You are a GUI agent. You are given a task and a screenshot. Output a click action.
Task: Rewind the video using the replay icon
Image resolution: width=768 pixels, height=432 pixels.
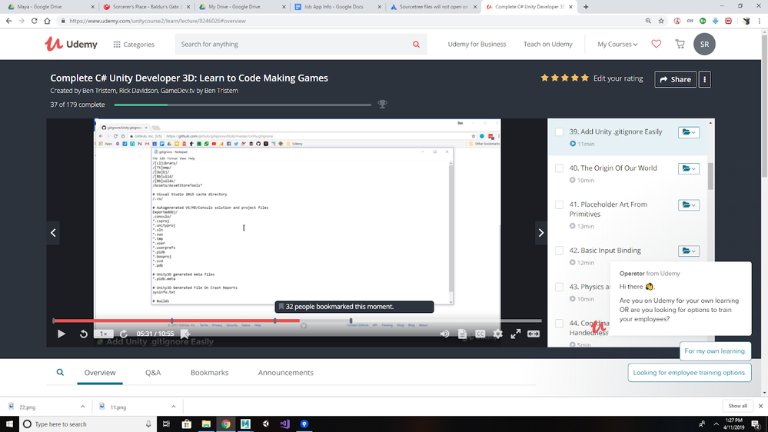tap(83, 334)
